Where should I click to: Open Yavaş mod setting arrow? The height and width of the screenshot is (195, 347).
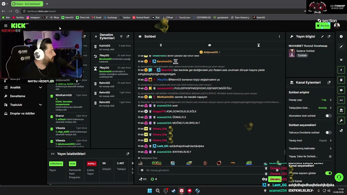(330, 141)
